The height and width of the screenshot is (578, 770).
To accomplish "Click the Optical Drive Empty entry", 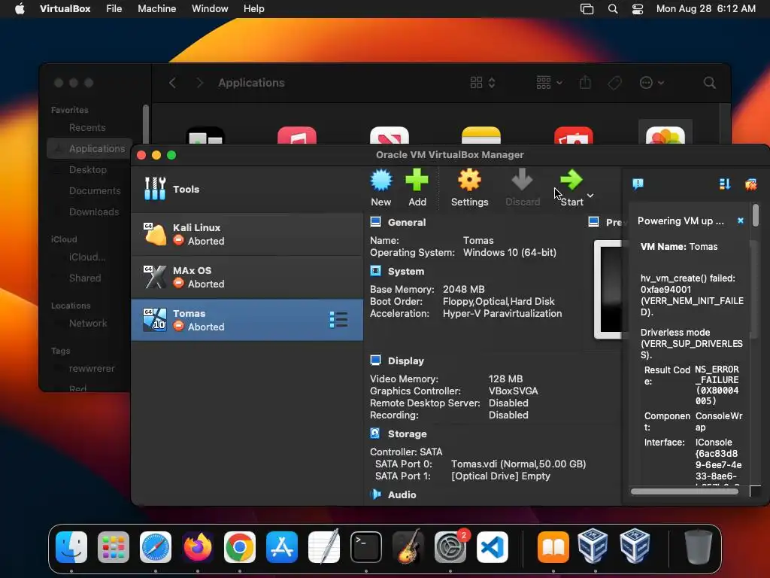I will click(x=500, y=476).
